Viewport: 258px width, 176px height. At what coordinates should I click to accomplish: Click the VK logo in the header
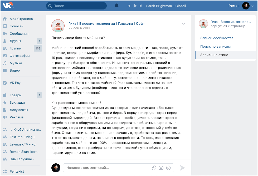pos(8,6)
